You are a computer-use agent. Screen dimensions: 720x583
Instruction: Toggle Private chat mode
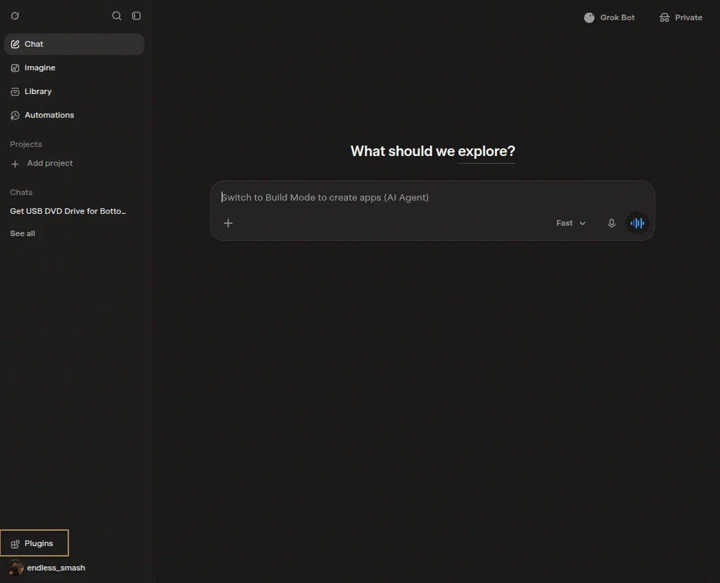(681, 17)
